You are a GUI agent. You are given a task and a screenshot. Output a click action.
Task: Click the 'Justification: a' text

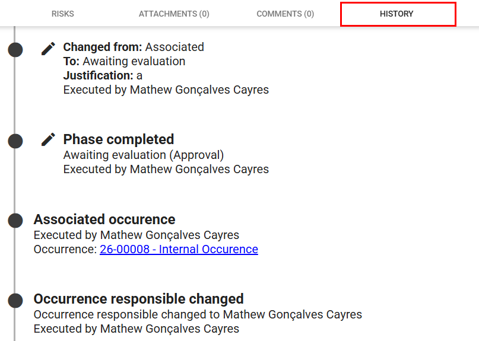pos(103,75)
